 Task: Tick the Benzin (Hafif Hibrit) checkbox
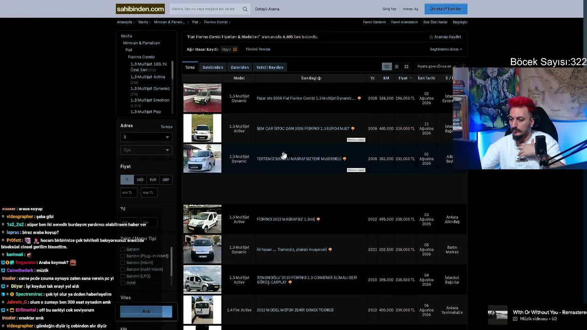(122, 269)
